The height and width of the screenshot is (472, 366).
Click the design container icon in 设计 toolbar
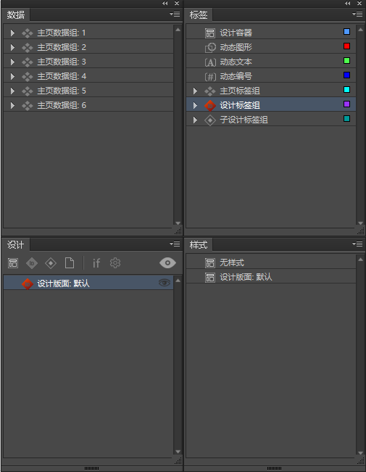[x=13, y=263]
